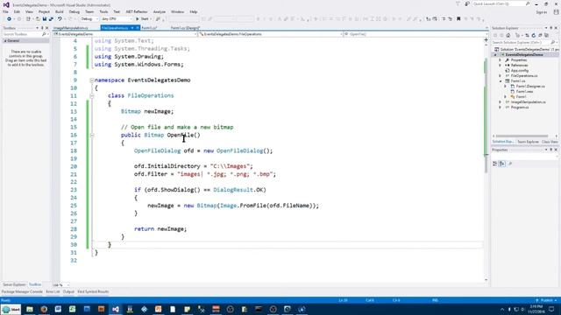Open the Output tab

click(x=68, y=291)
